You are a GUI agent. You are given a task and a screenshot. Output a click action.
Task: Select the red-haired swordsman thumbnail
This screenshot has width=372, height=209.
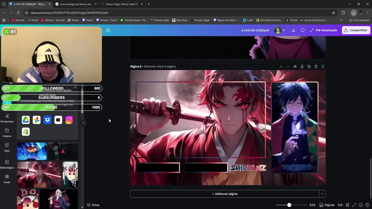pos(39,174)
